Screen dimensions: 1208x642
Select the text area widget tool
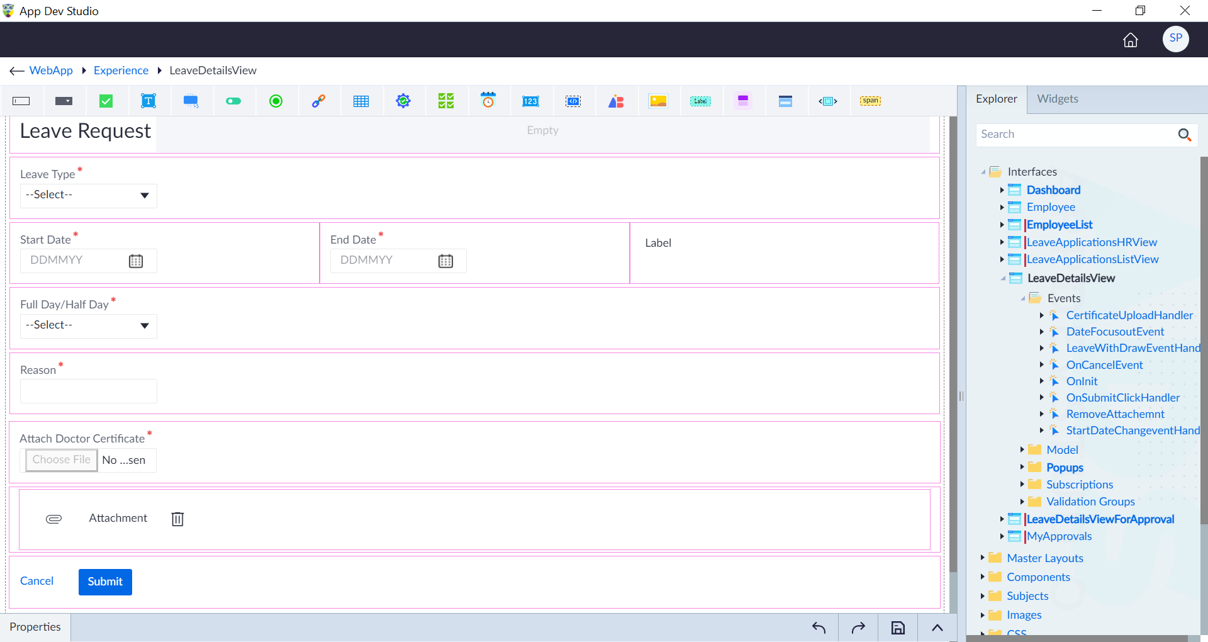pyautogui.click(x=148, y=101)
